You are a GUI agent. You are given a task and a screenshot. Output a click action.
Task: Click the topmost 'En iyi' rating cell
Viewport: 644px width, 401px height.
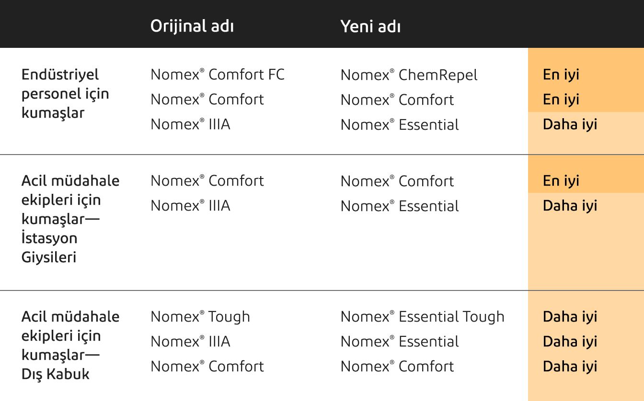[x=561, y=75]
